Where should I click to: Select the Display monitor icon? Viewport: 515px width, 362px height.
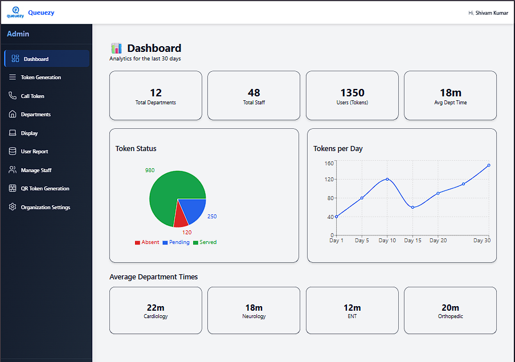(13, 133)
